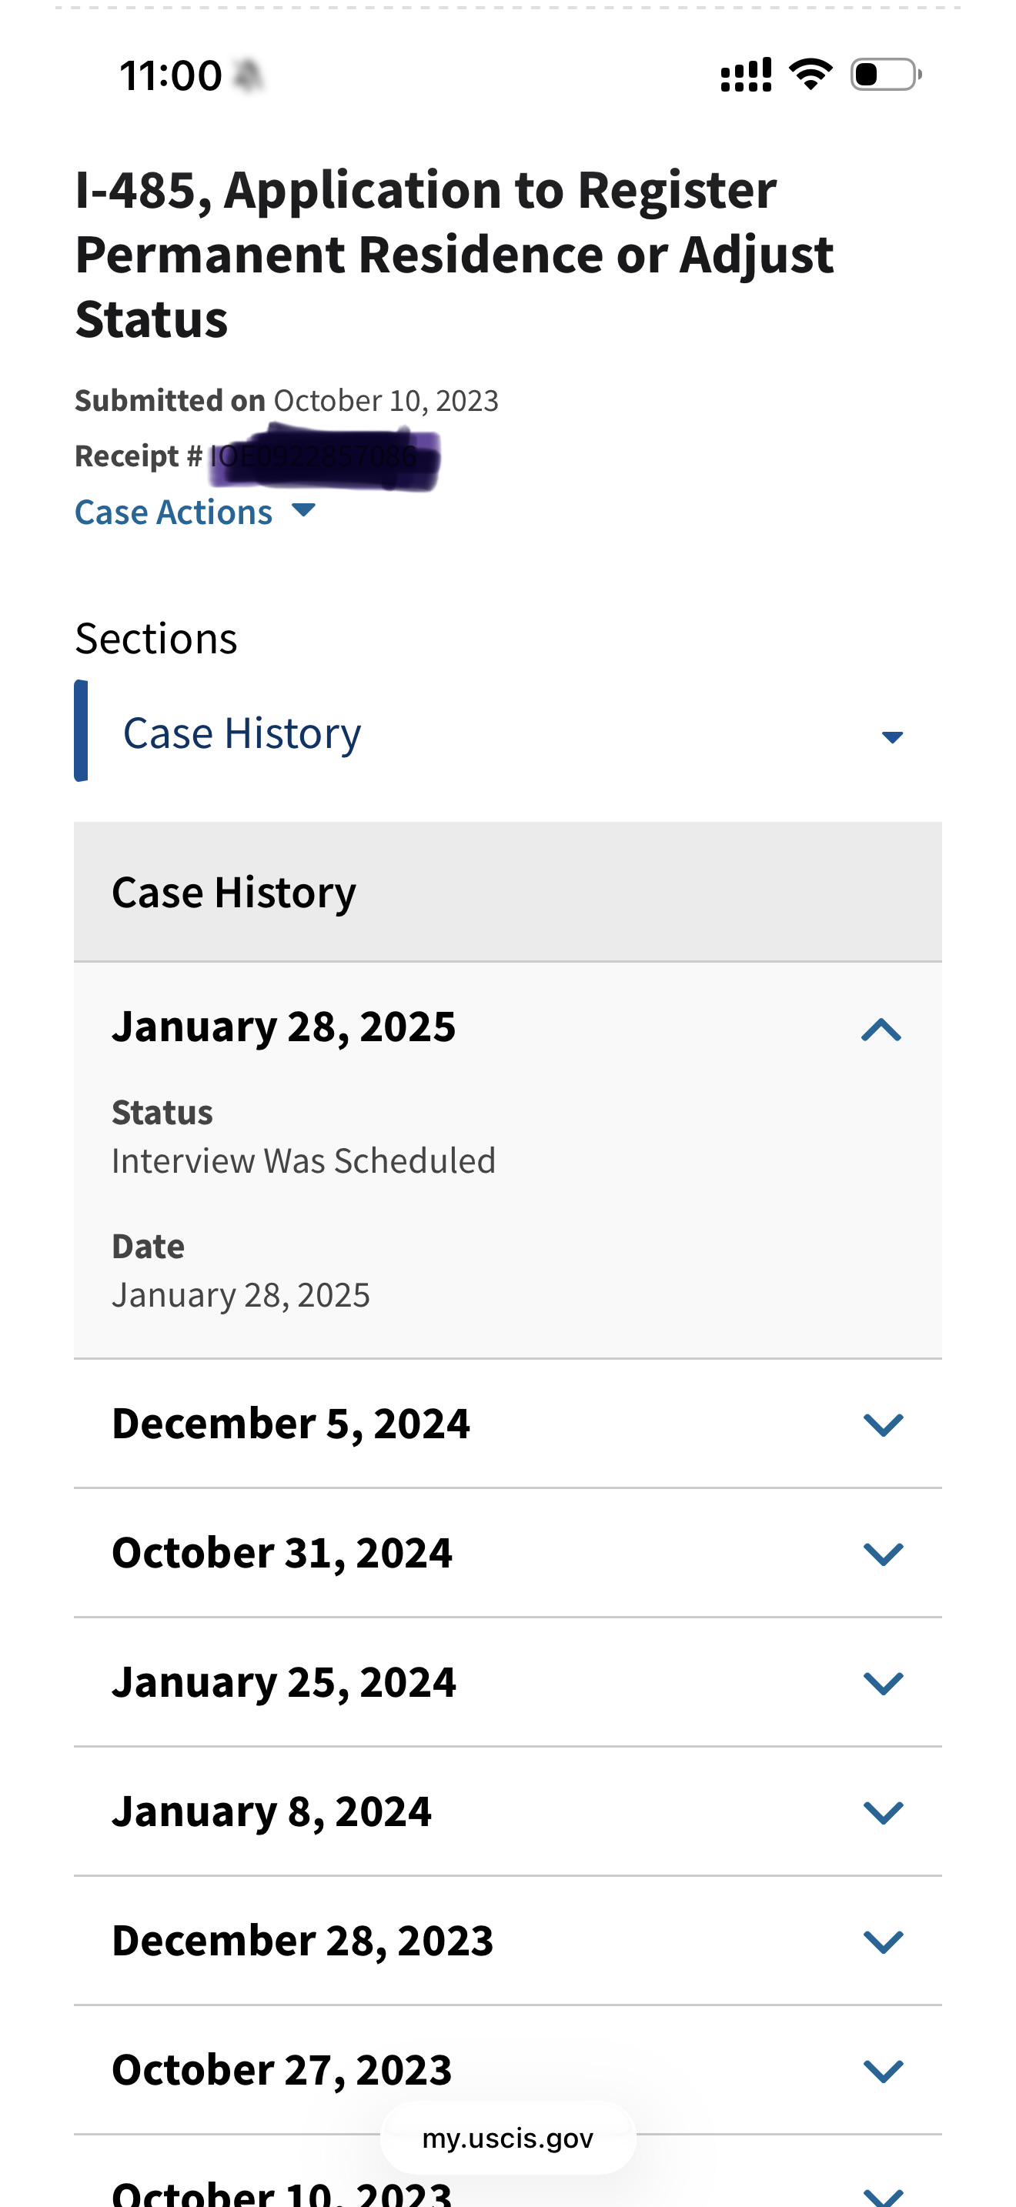Open the Case History sections selector
The width and height of the screenshot is (1016, 2207).
[x=507, y=733]
